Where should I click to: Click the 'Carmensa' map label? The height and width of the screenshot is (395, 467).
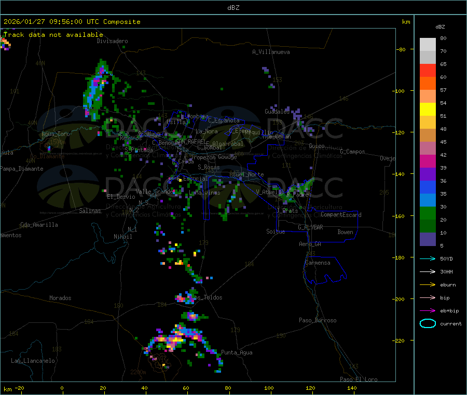coord(318,263)
